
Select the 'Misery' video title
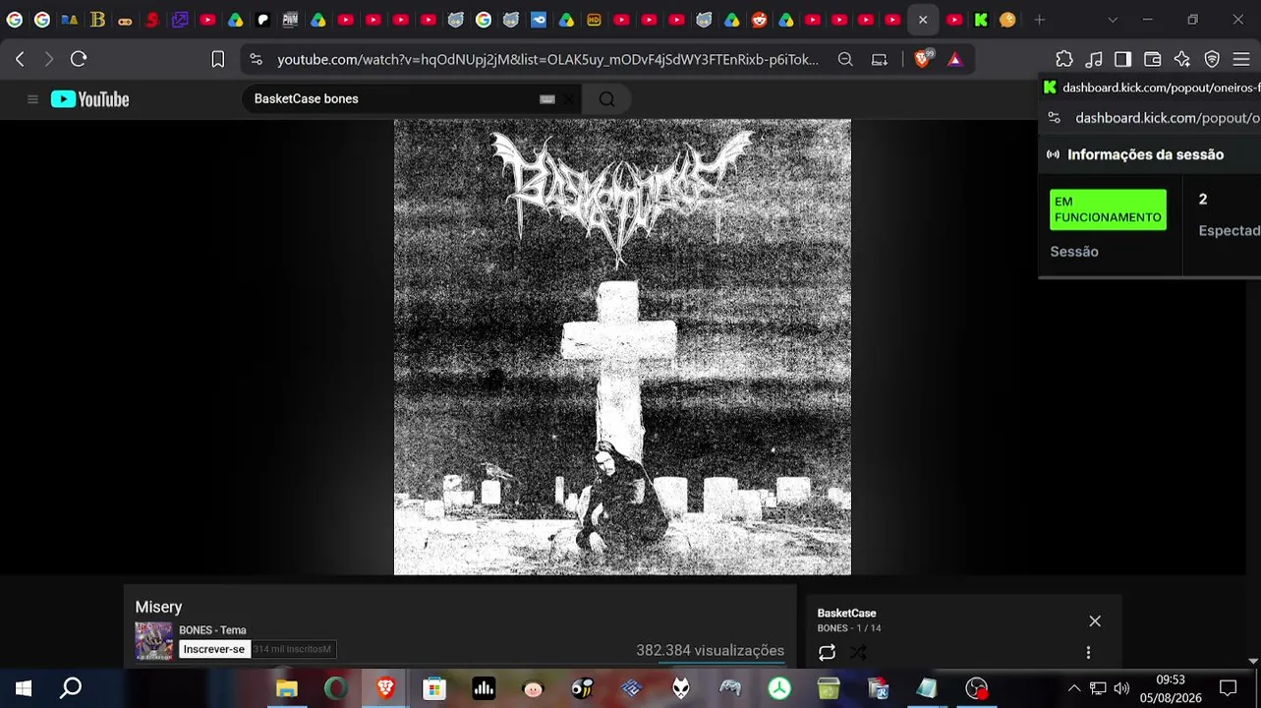click(159, 608)
